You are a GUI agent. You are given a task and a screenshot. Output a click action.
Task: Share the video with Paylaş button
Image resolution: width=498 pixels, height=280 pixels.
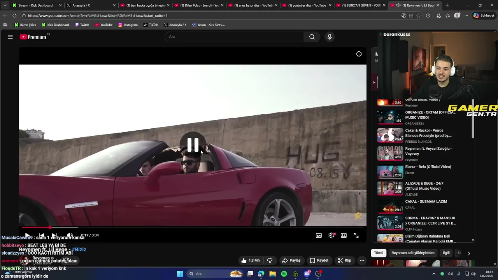coord(291,261)
